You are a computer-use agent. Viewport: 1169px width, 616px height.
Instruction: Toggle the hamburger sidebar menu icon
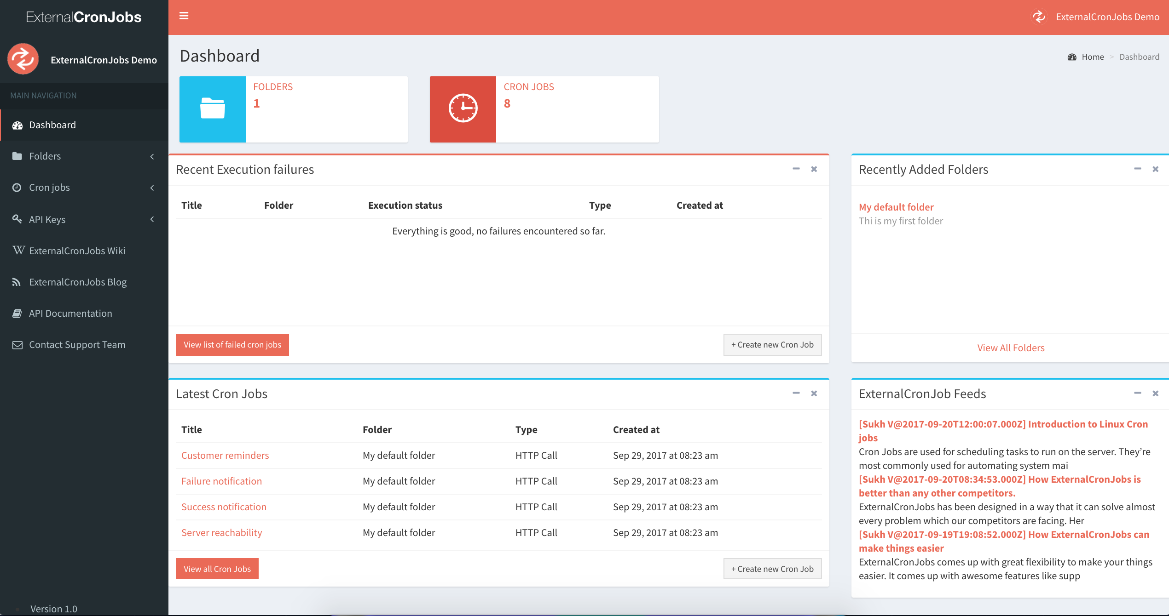point(184,16)
